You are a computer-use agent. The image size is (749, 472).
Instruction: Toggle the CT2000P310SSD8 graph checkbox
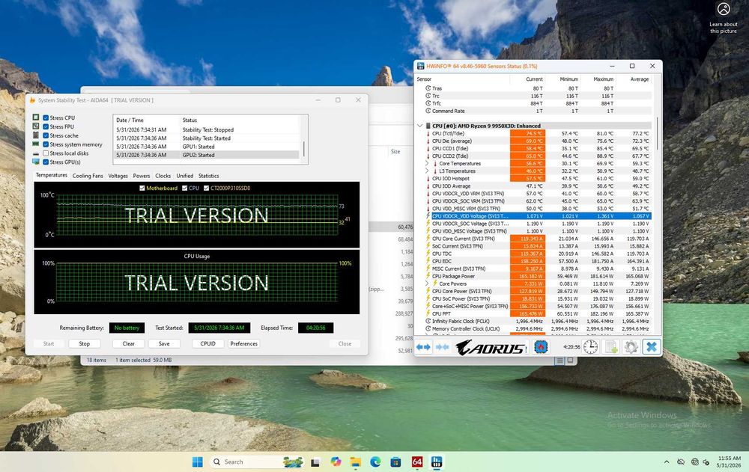207,188
